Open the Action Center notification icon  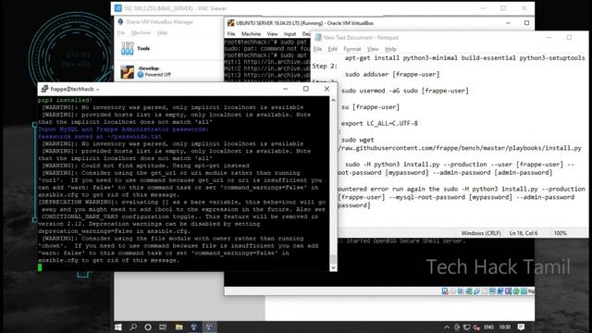click(521, 327)
